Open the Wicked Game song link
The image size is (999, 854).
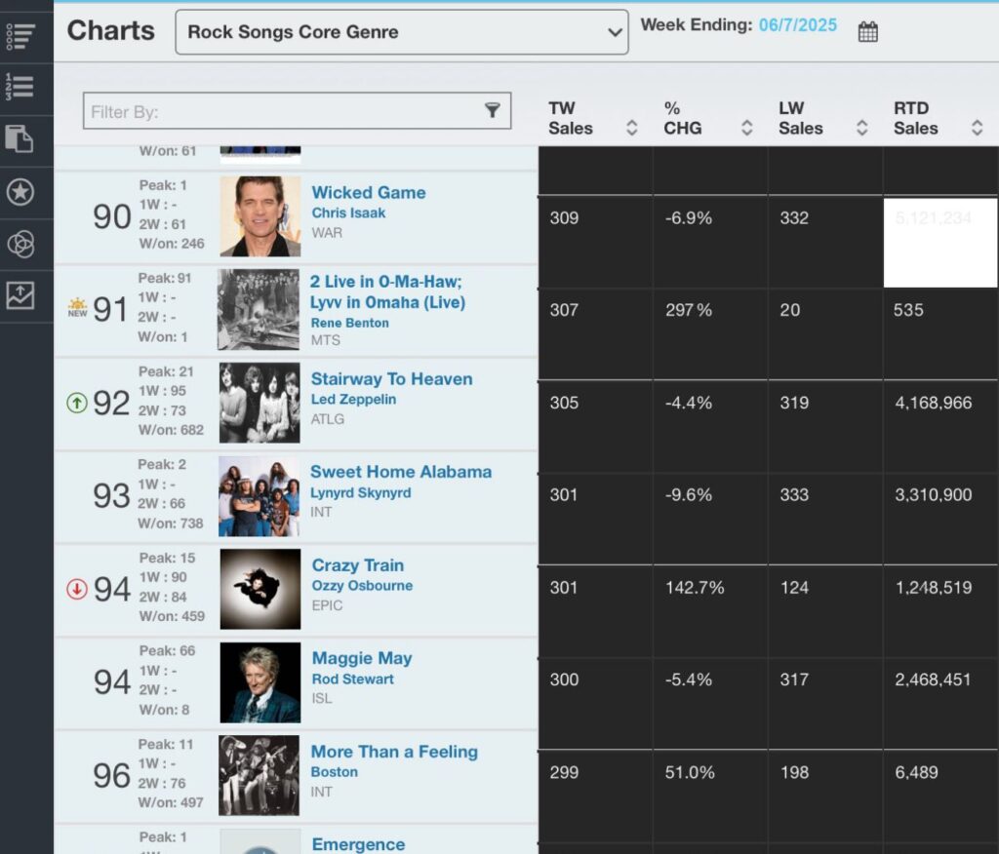click(368, 192)
